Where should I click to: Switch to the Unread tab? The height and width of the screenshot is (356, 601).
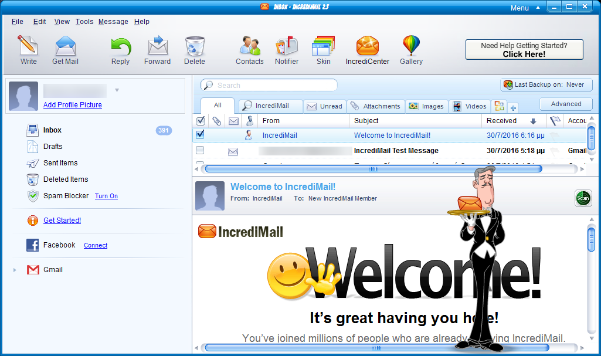(x=325, y=106)
